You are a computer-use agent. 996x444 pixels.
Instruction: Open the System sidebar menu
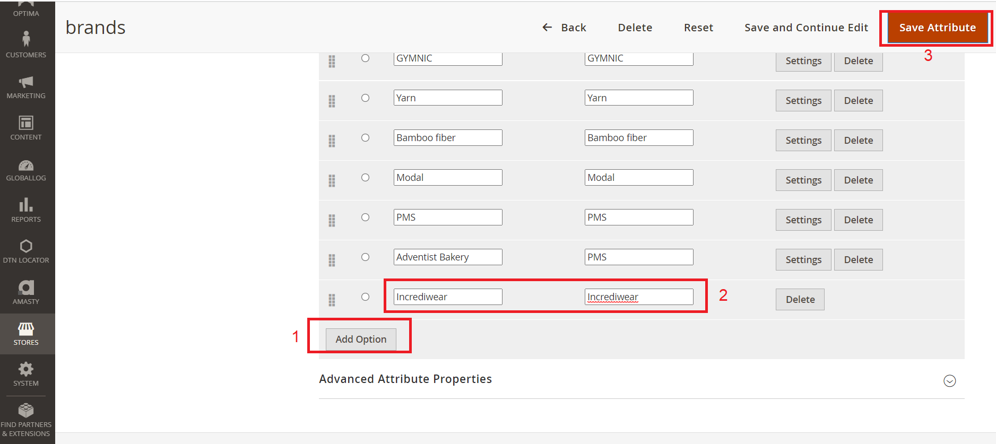pyautogui.click(x=26, y=375)
